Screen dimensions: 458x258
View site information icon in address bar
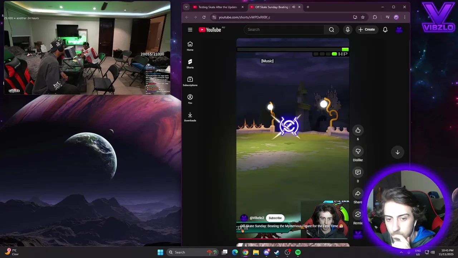coord(214,17)
